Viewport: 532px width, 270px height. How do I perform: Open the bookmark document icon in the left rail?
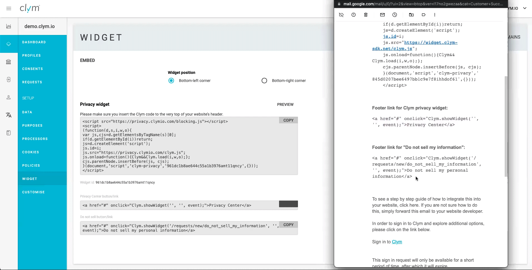coord(9,133)
